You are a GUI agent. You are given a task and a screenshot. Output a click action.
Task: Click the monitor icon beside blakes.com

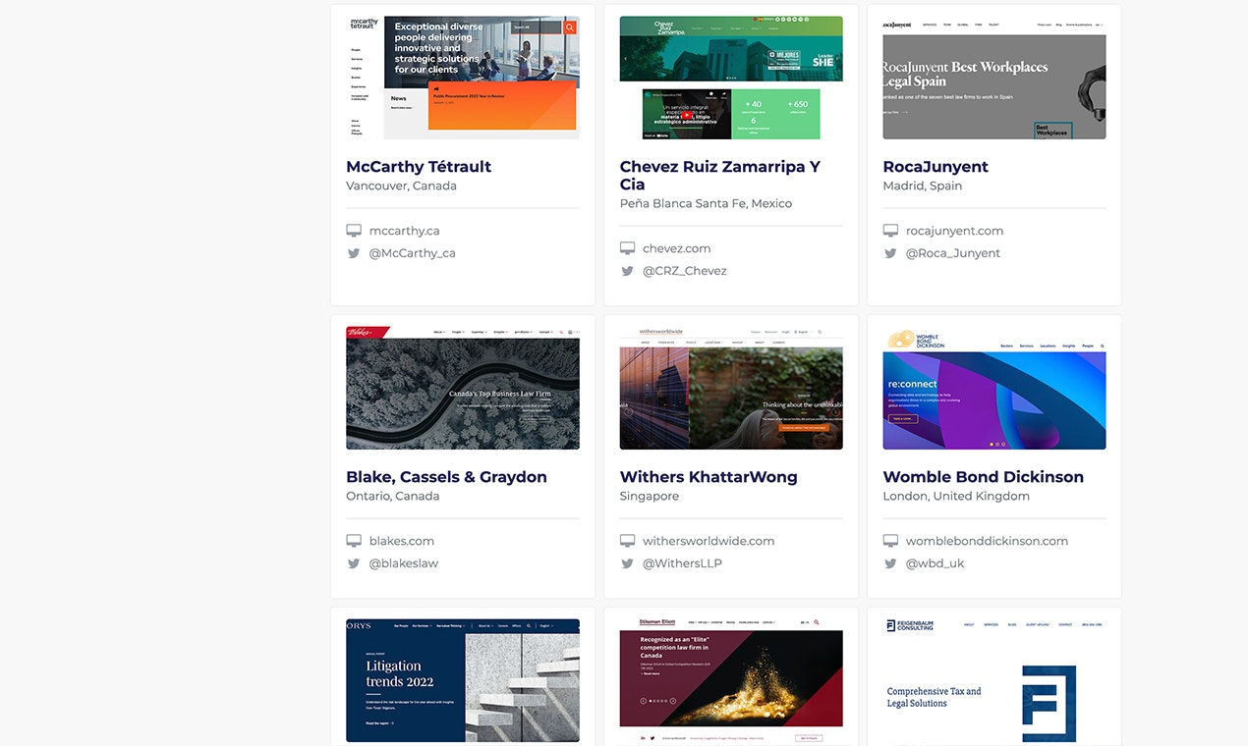click(x=354, y=541)
